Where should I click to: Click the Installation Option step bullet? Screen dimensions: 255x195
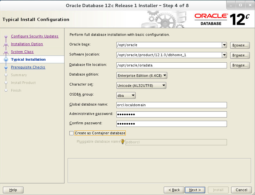[6, 44]
